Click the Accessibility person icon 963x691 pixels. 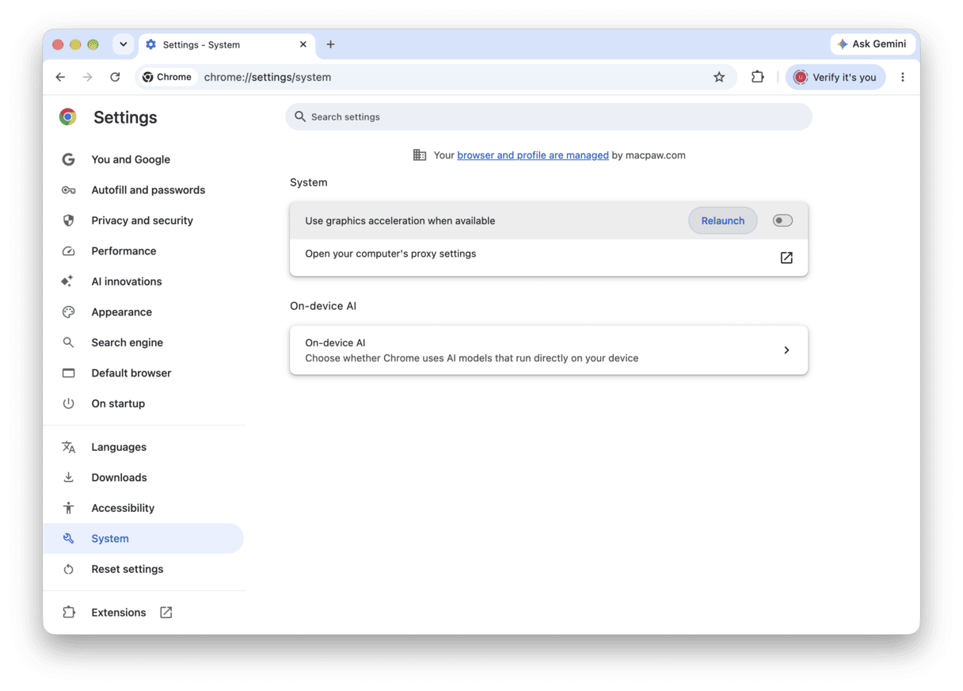[68, 508]
